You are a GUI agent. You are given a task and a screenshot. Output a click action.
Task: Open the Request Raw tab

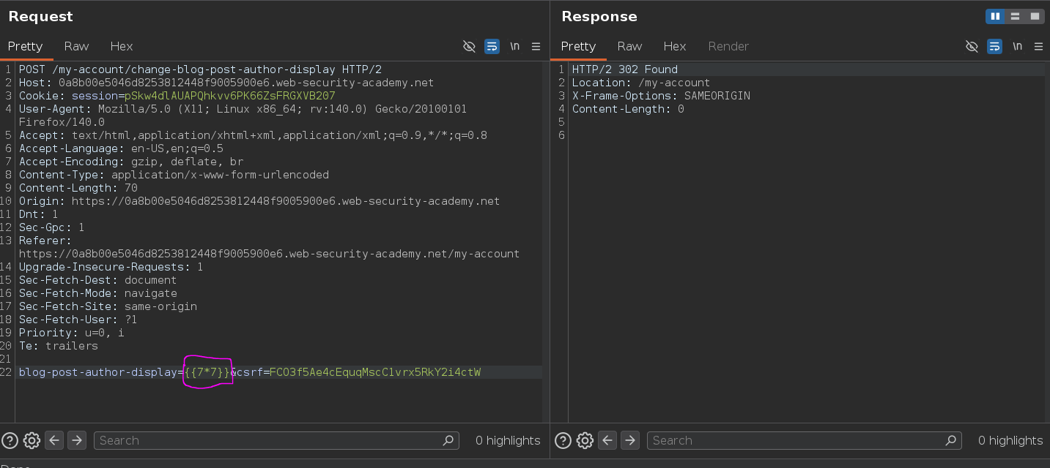[x=76, y=46]
